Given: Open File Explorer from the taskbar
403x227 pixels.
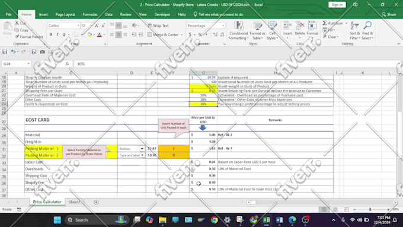Looking at the screenshot, I should click(162, 220).
